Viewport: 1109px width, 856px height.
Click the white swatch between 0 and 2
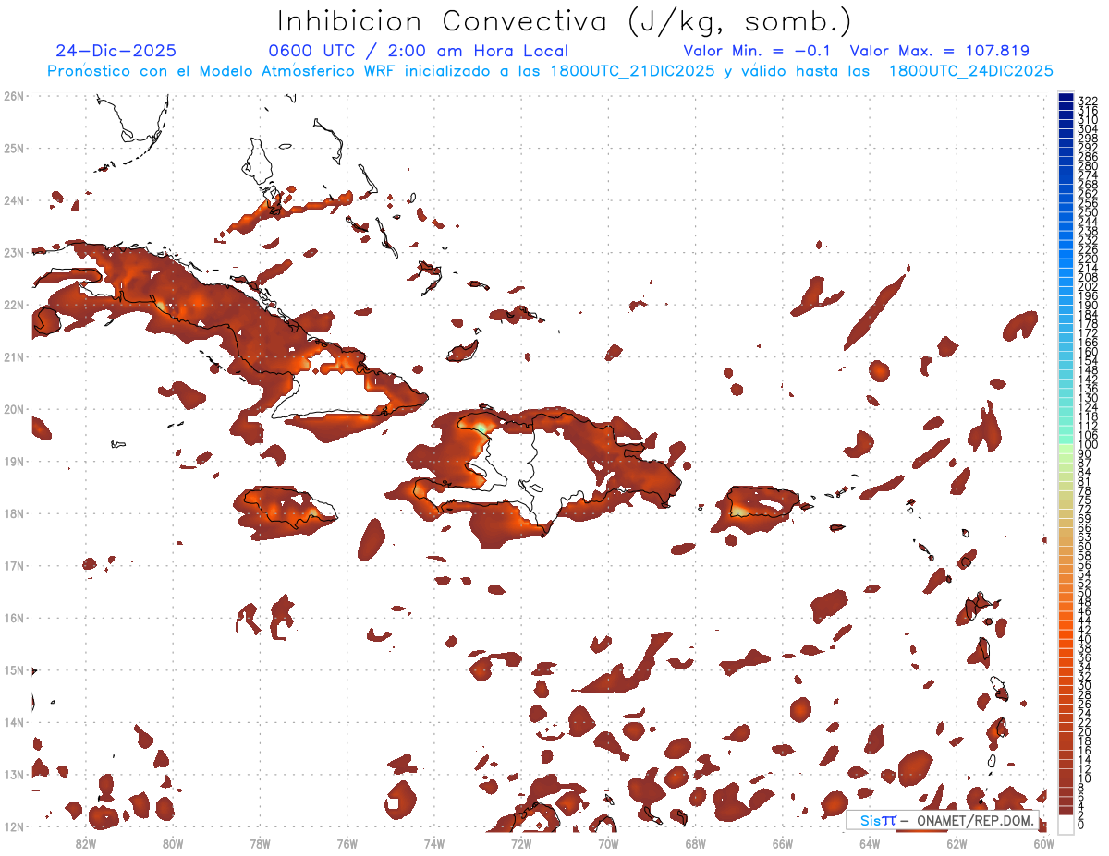pyautogui.click(x=1066, y=823)
